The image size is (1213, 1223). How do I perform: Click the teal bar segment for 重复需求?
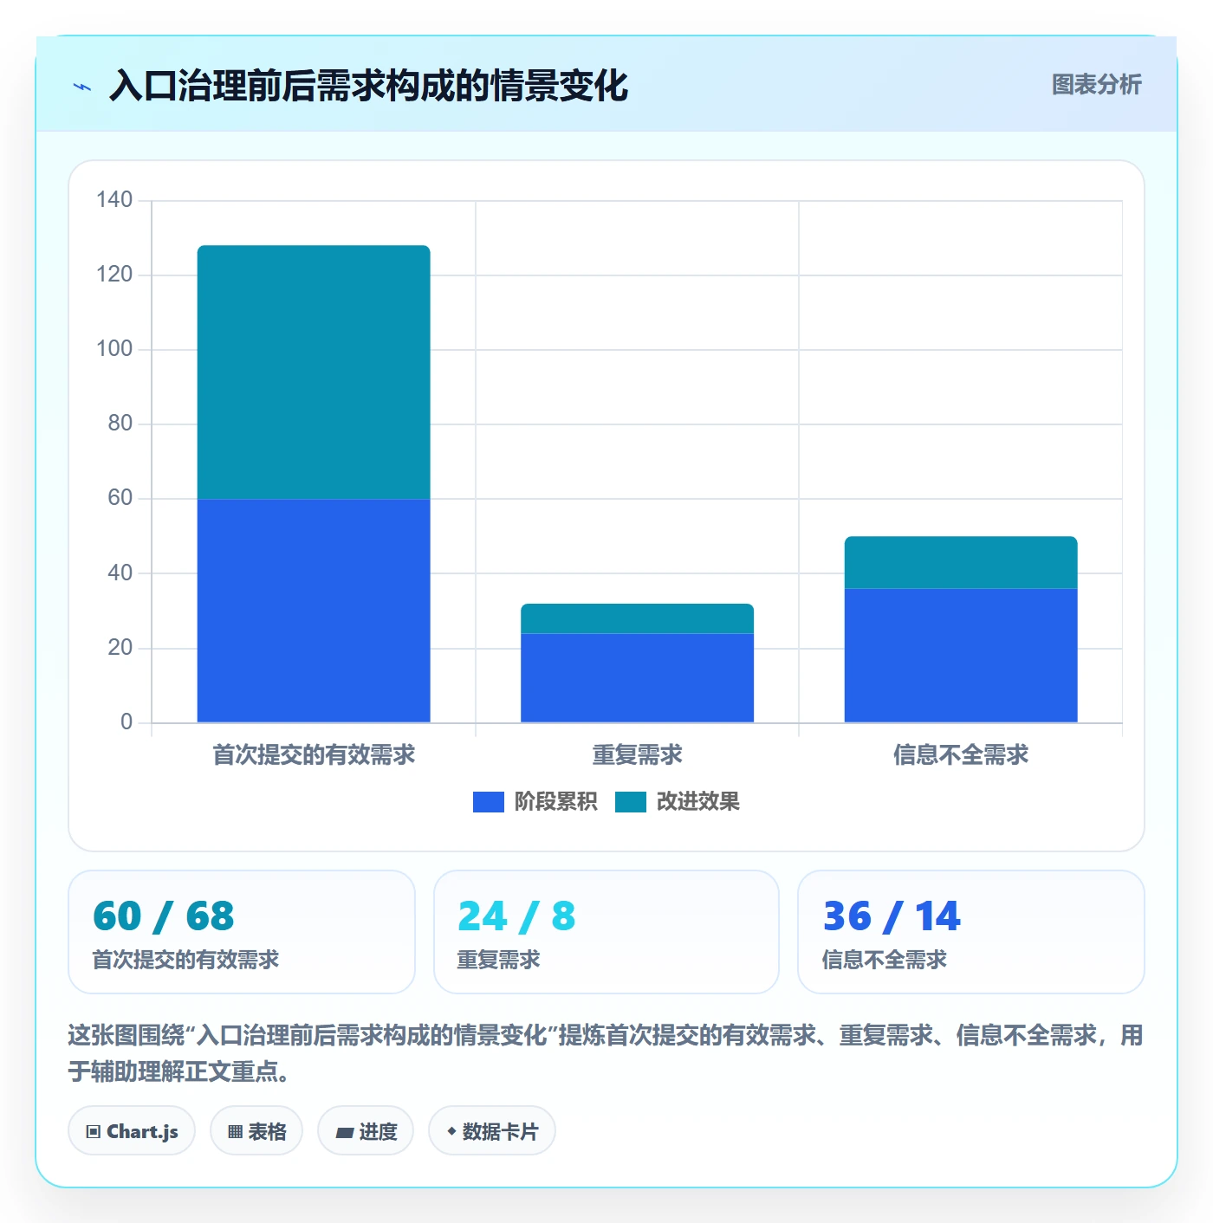pos(637,618)
